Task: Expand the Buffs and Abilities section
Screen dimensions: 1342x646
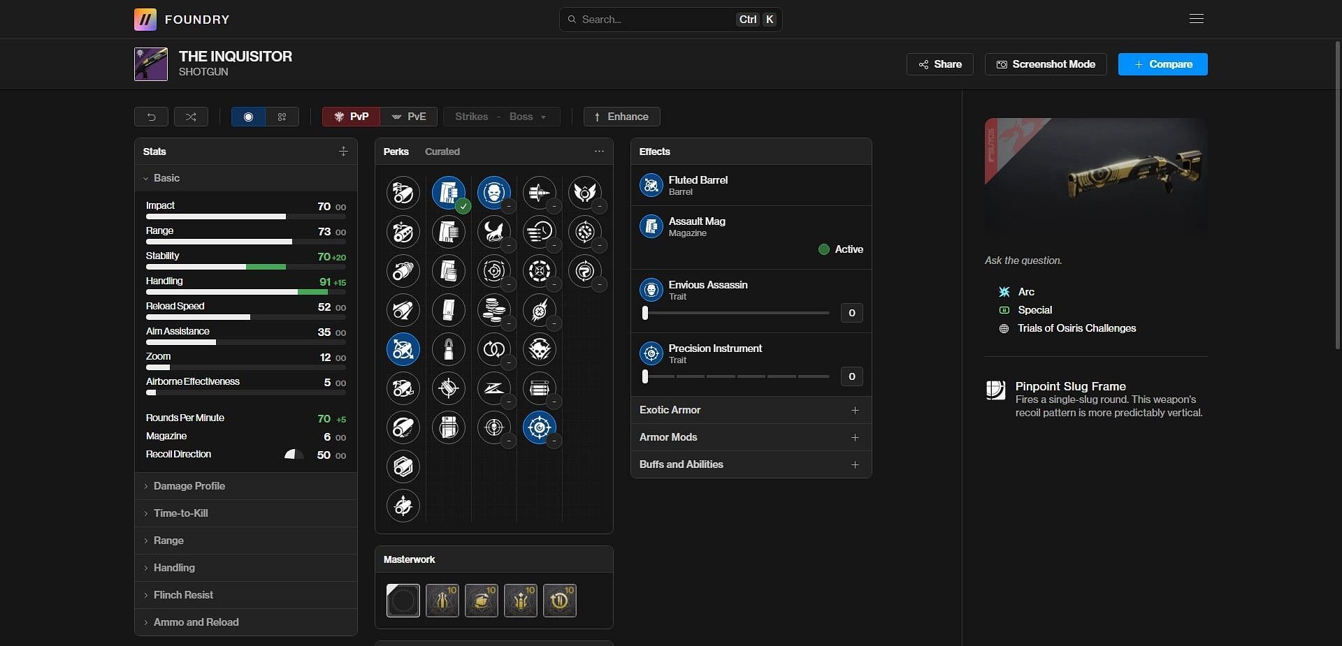Action: coord(751,464)
